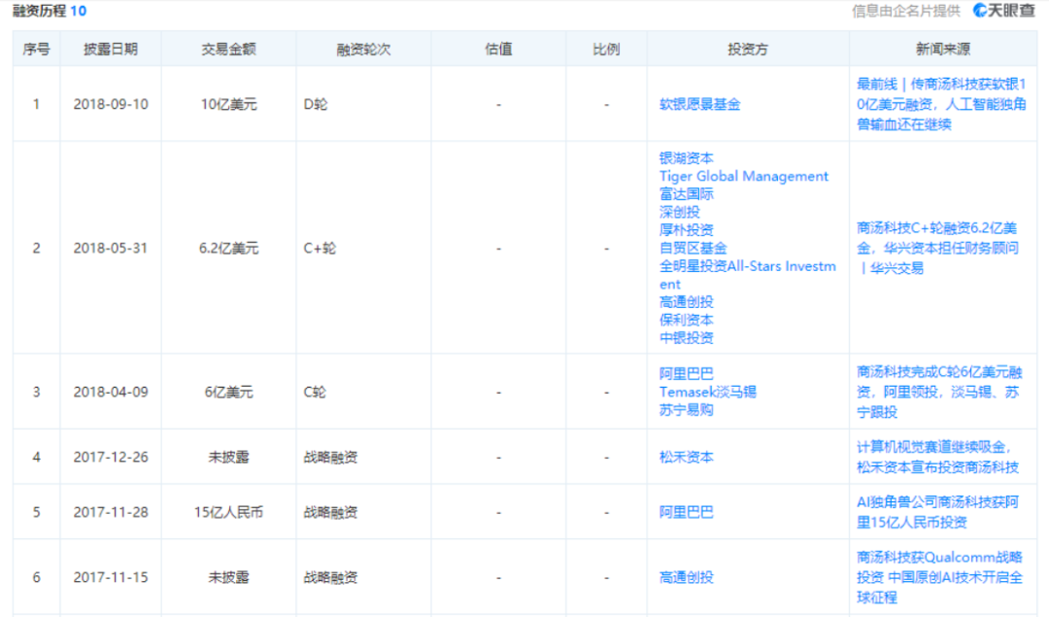Open 阿里巴巴 link in the C轮 row

click(687, 373)
